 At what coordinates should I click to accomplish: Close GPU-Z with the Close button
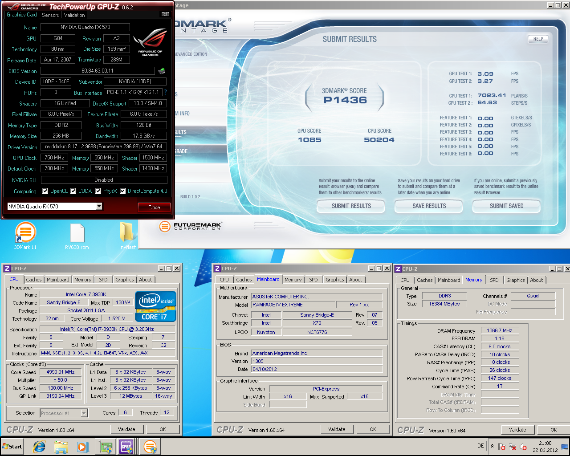tap(154, 208)
